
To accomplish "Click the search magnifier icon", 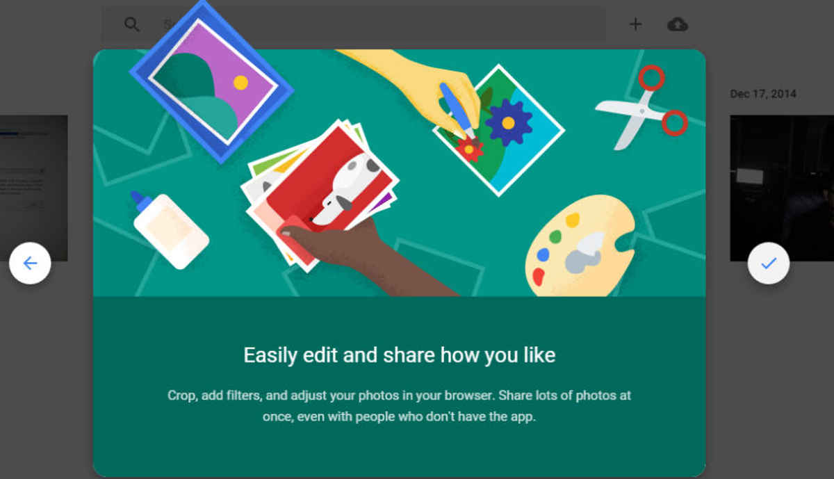I will pos(131,24).
